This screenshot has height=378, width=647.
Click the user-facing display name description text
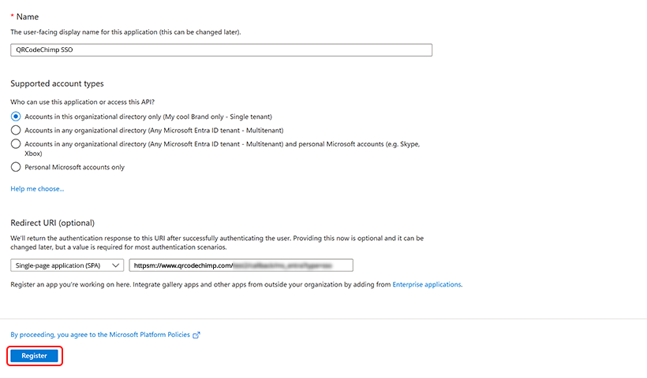[x=126, y=31]
